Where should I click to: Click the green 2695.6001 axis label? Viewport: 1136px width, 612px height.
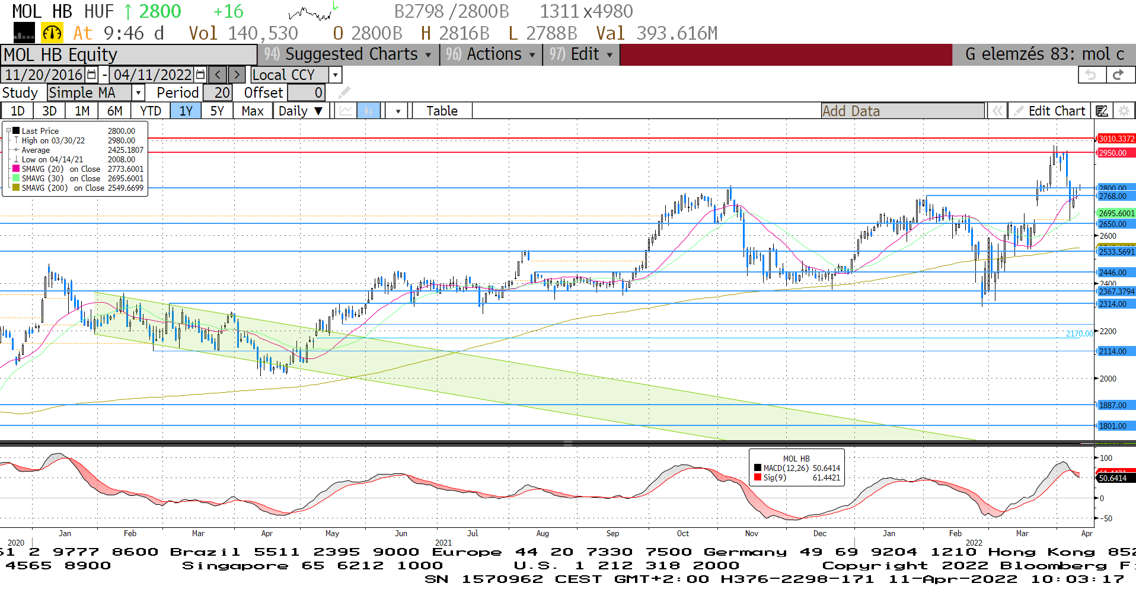click(1116, 213)
